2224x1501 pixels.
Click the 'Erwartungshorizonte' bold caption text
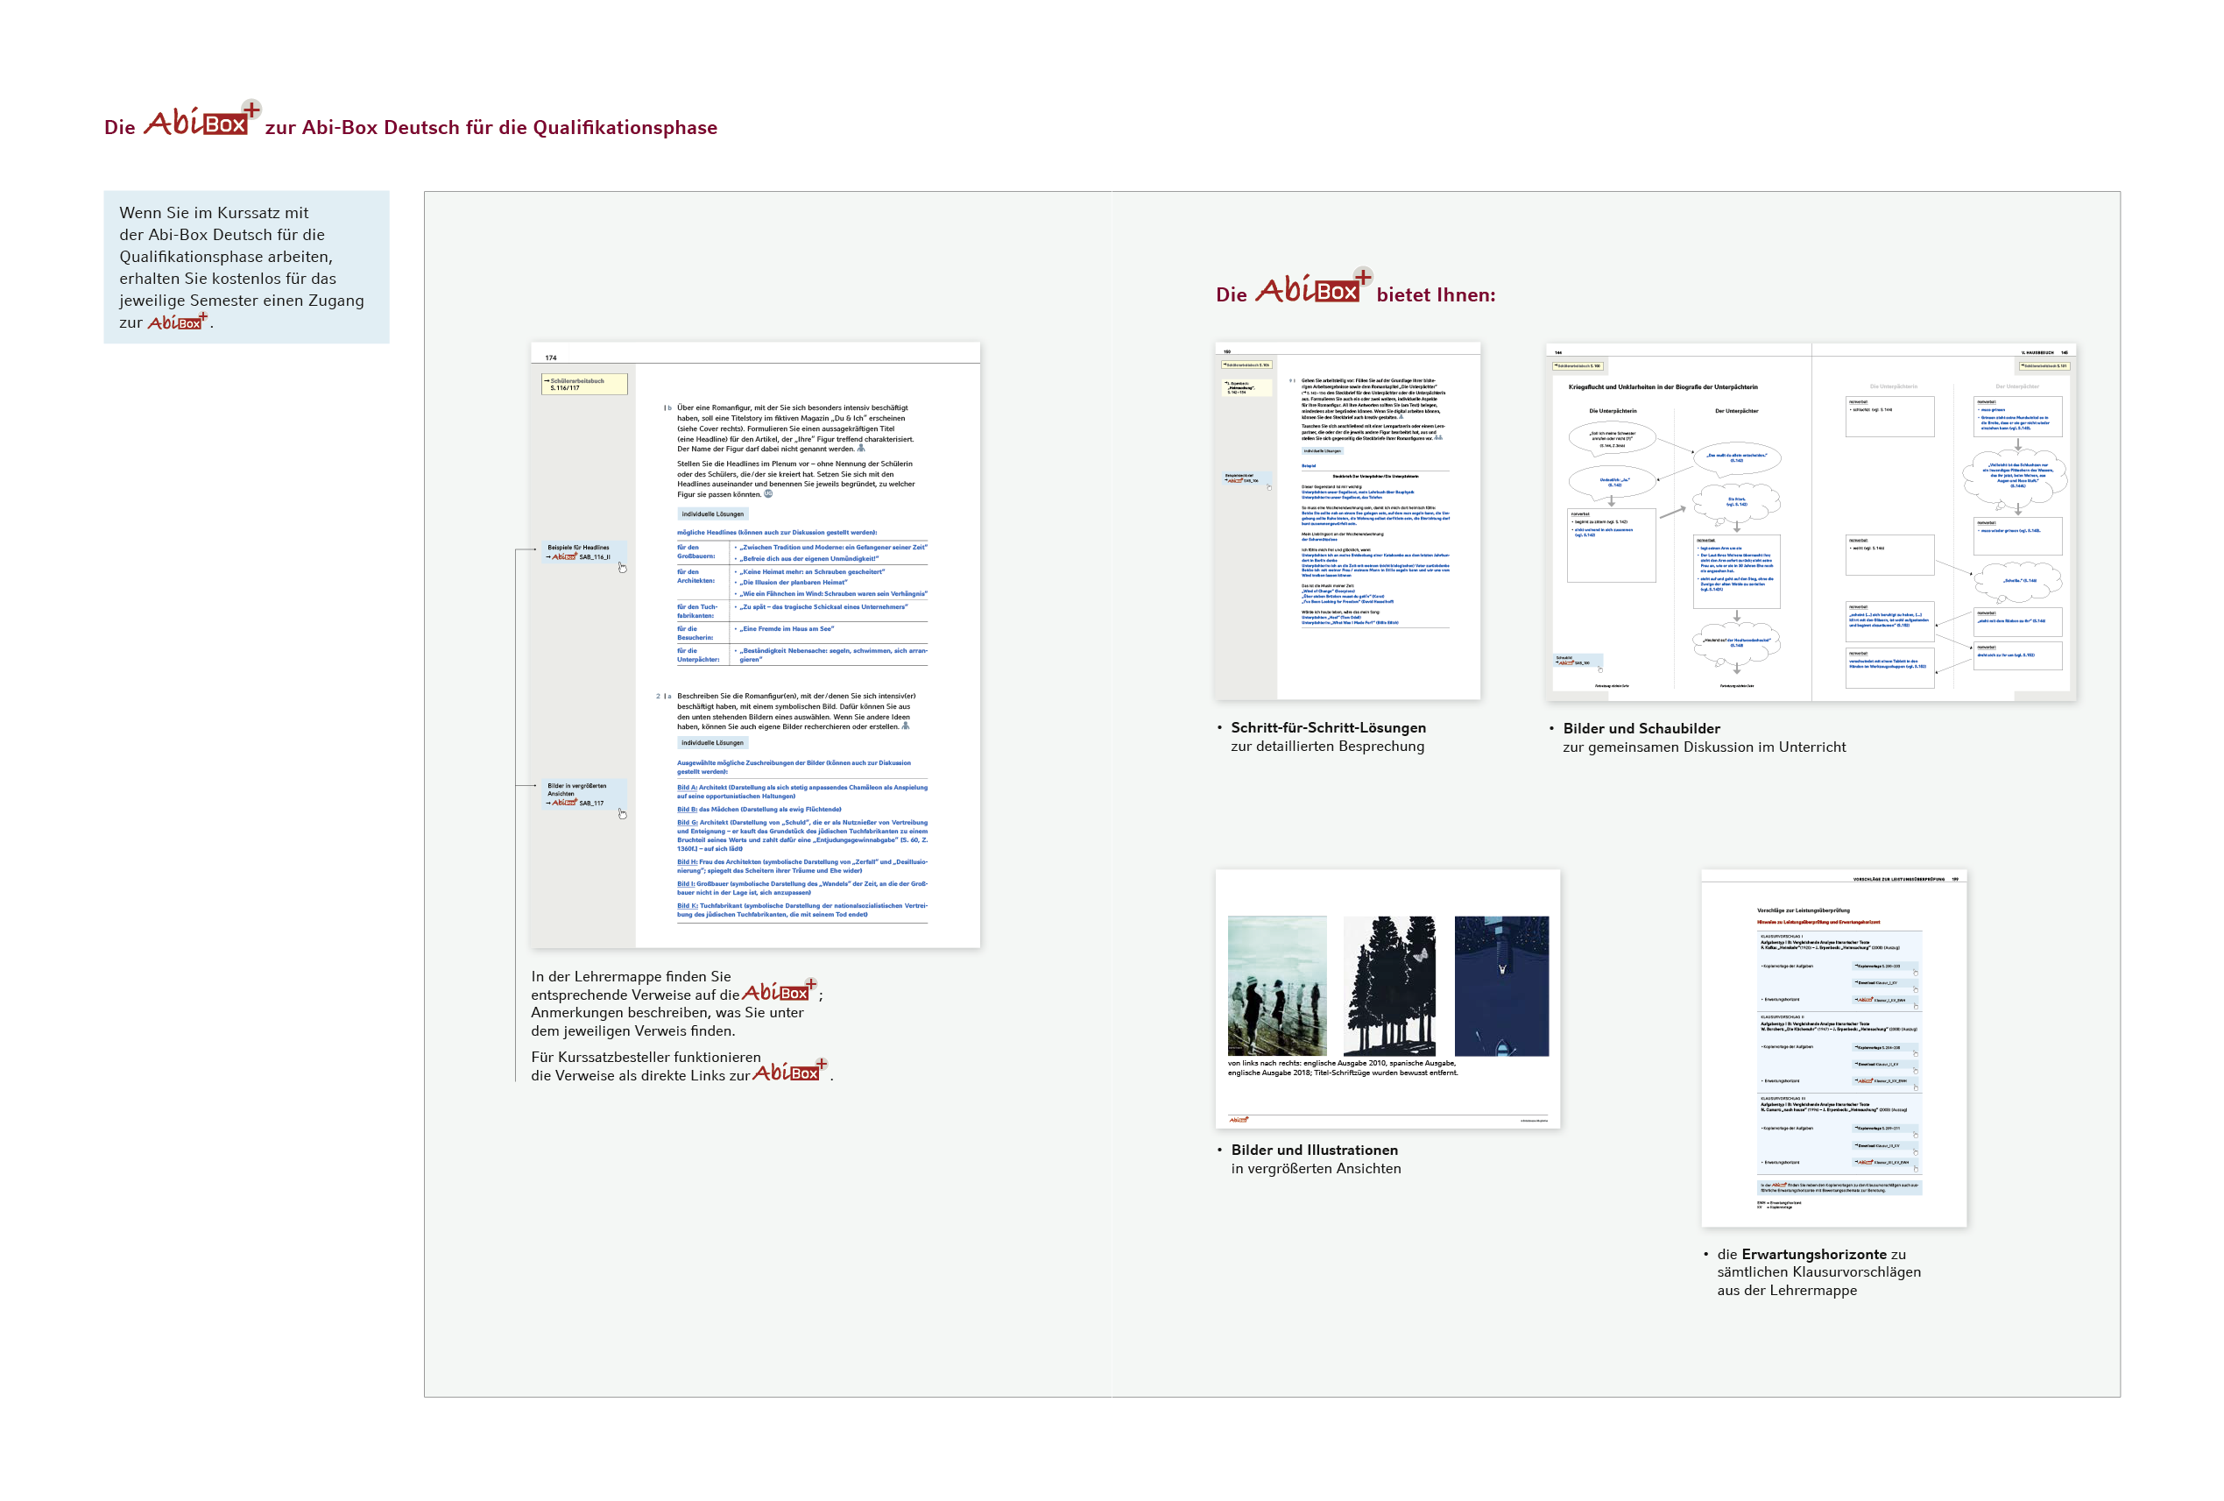[x=1813, y=1253]
